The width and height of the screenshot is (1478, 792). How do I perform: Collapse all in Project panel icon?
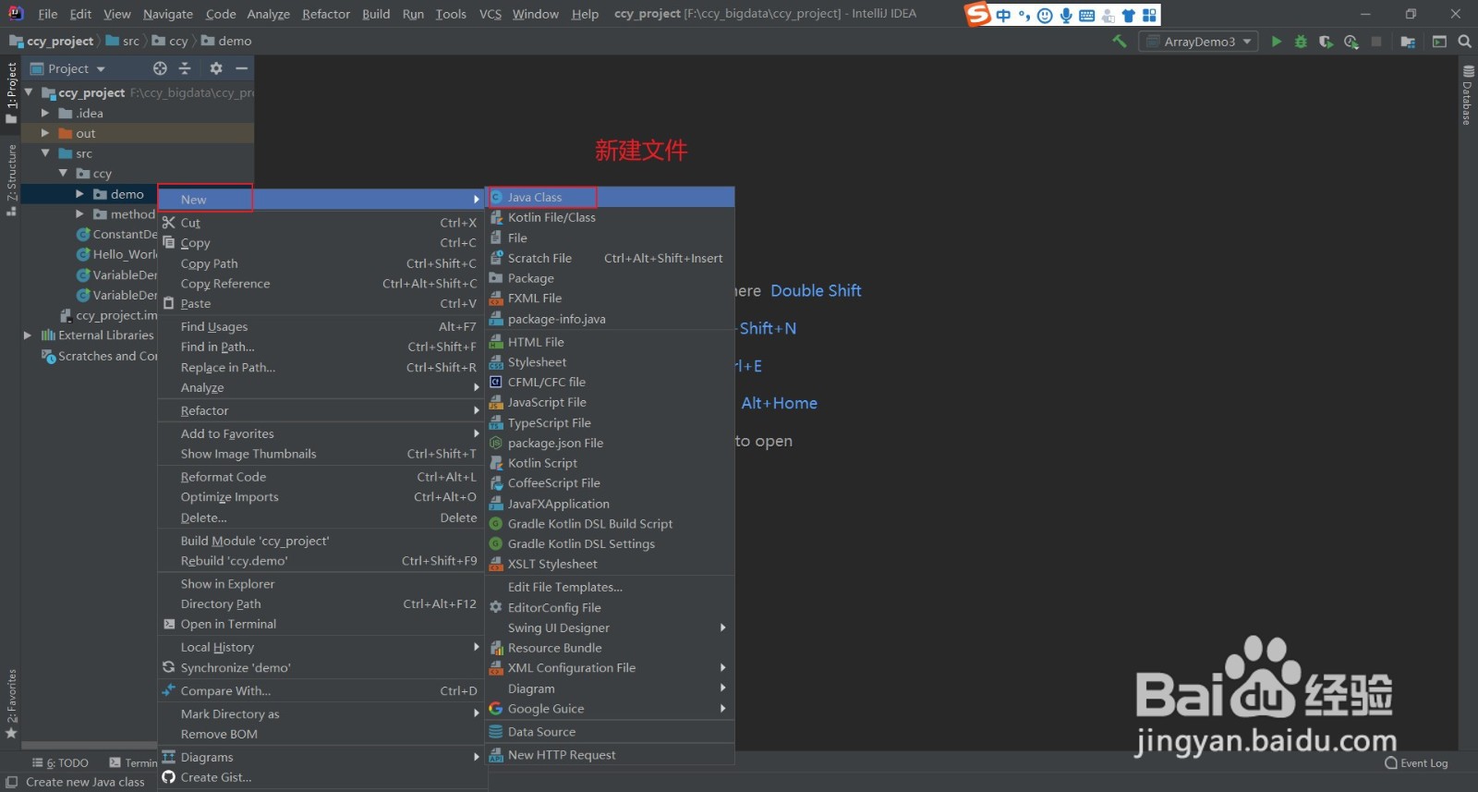[x=185, y=68]
